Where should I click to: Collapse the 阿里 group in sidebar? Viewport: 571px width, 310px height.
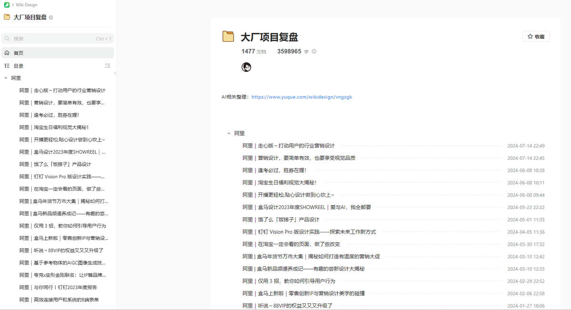pos(6,78)
